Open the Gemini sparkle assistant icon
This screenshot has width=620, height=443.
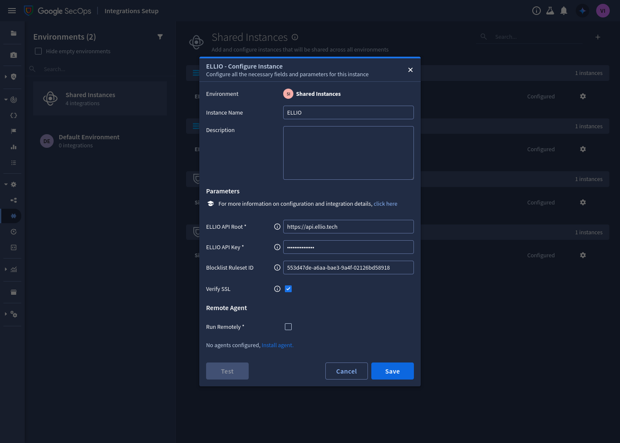[583, 11]
